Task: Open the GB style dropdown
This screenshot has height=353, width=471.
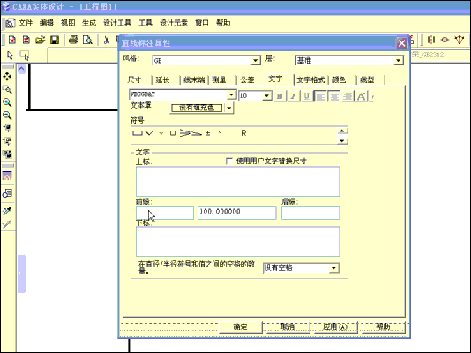Action: [x=255, y=60]
